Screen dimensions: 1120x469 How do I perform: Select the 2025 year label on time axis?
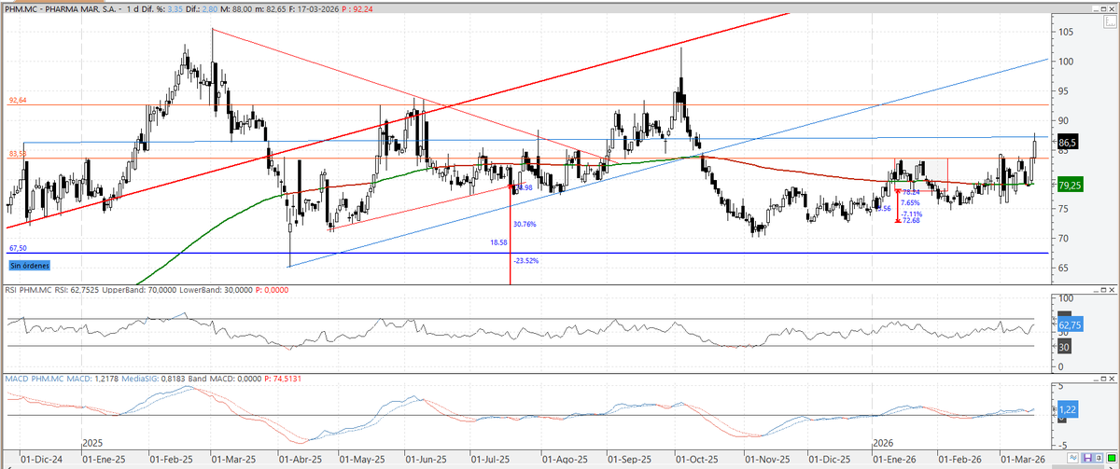[x=93, y=444]
